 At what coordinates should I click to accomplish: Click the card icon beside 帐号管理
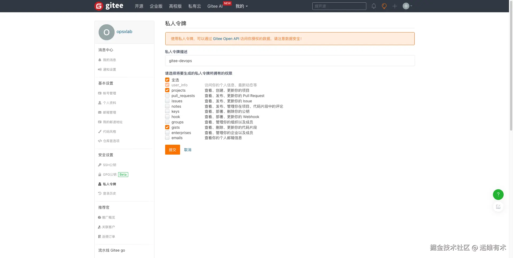point(100,93)
